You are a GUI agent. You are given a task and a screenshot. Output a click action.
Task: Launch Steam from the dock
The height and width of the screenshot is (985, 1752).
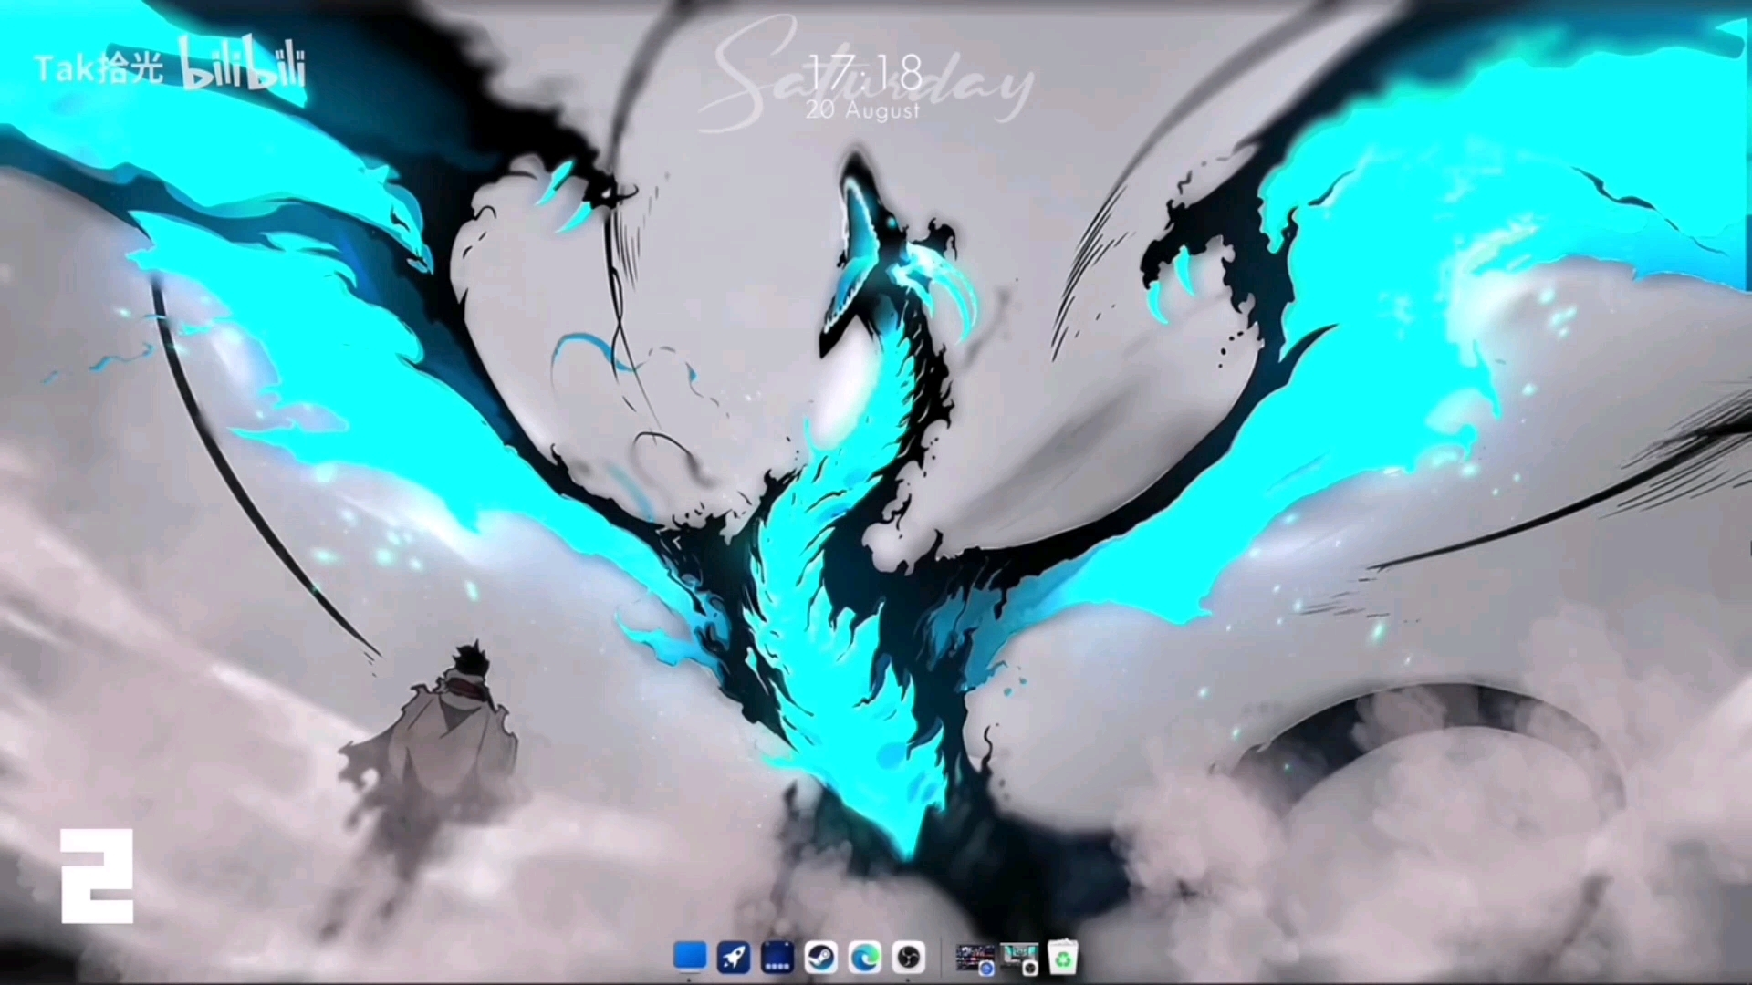click(821, 958)
